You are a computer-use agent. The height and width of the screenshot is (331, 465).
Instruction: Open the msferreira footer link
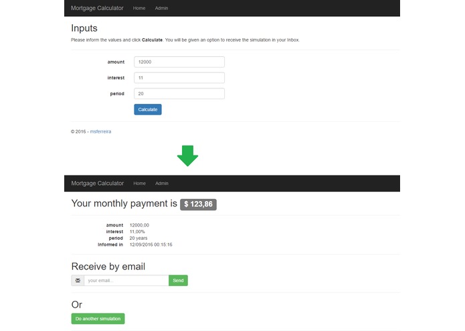pos(100,131)
